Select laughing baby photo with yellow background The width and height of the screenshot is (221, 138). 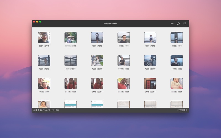(x=123, y=84)
